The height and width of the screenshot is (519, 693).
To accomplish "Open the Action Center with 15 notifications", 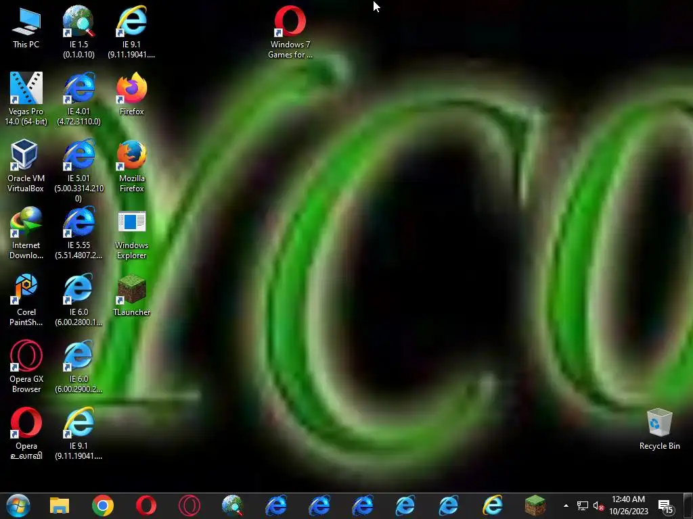I will (x=666, y=507).
